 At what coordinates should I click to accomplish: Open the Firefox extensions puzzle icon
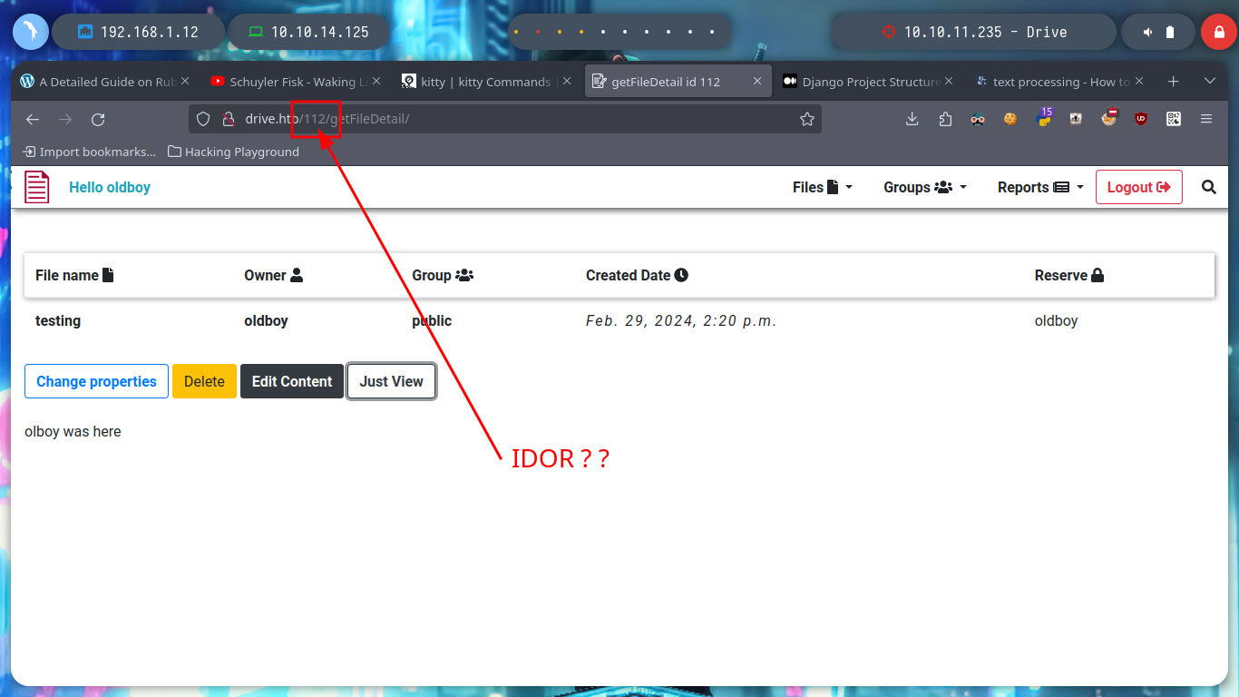tap(945, 119)
